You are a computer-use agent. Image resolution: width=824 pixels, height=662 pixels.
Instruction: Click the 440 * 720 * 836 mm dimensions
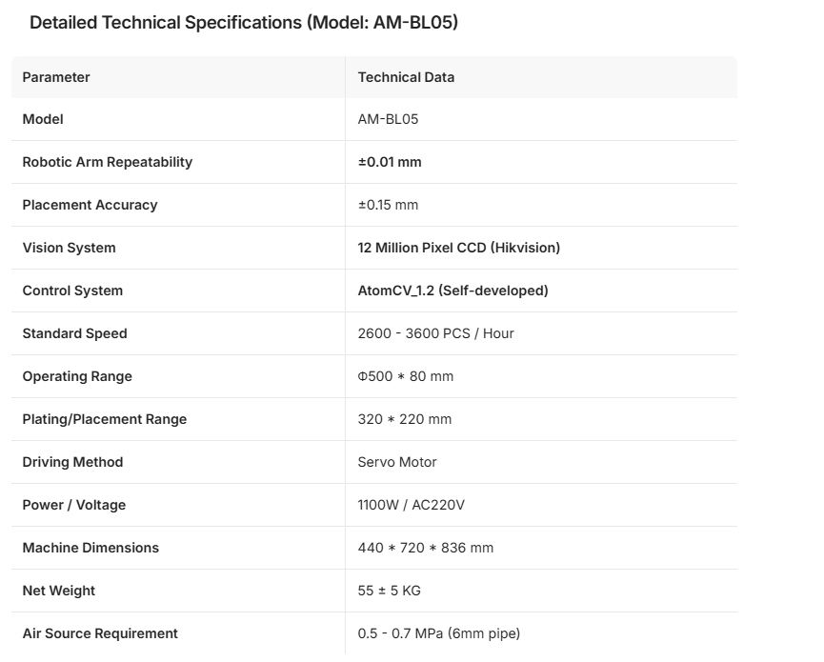426,548
